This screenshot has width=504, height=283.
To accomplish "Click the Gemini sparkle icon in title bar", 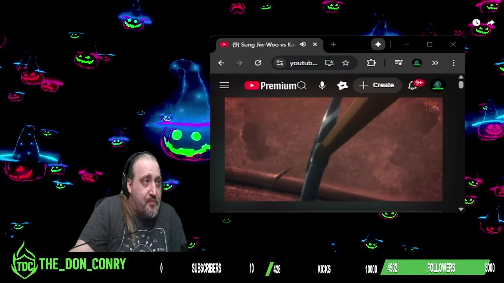I will tap(378, 44).
